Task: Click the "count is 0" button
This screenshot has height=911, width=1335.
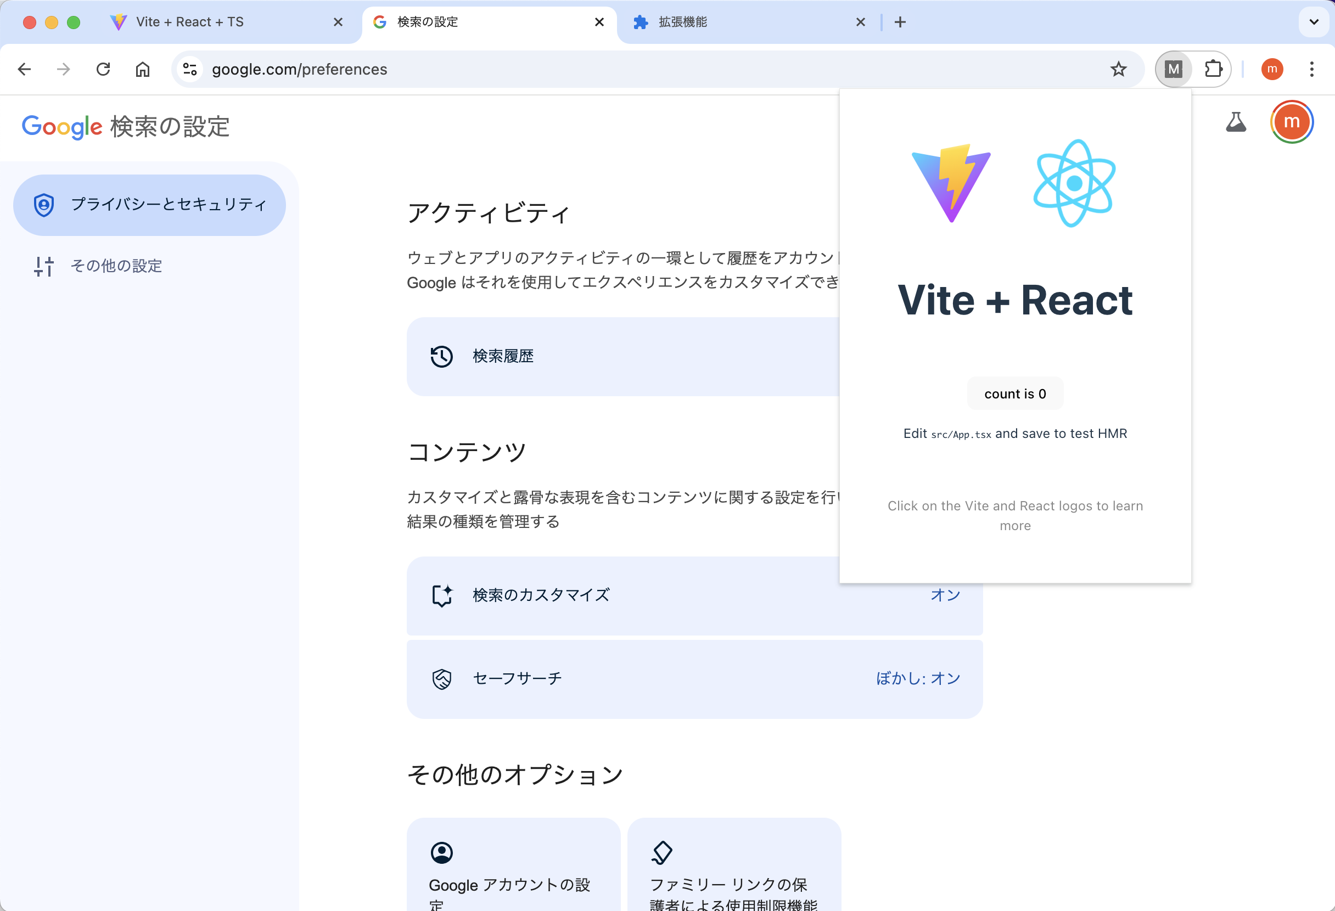Action: [1015, 393]
